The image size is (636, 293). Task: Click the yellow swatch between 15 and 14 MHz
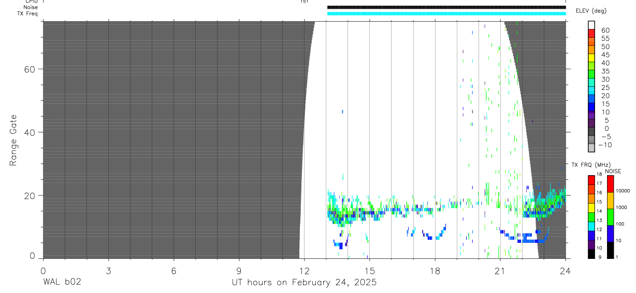(x=591, y=208)
